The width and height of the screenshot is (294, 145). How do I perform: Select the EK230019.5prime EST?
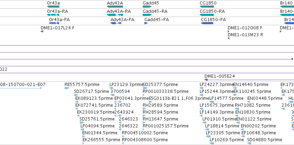(78, 116)
